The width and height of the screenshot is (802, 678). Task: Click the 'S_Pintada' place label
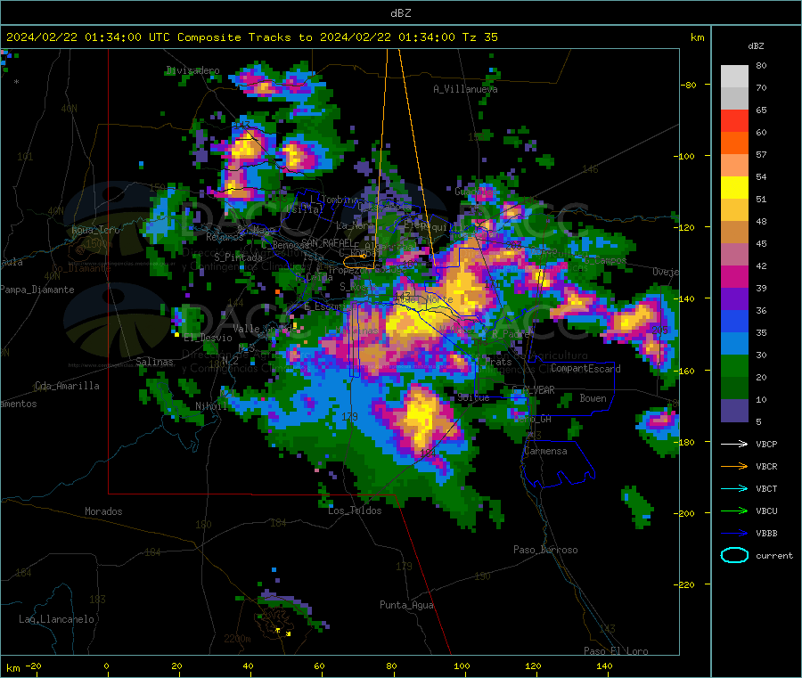click(x=238, y=257)
